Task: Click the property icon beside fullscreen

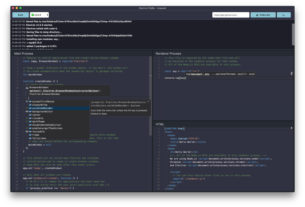Action: click(30, 138)
